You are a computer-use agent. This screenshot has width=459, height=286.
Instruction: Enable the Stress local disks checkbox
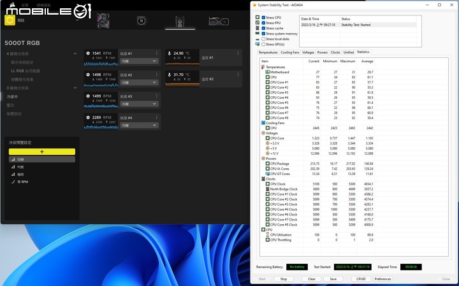[x=263, y=39]
